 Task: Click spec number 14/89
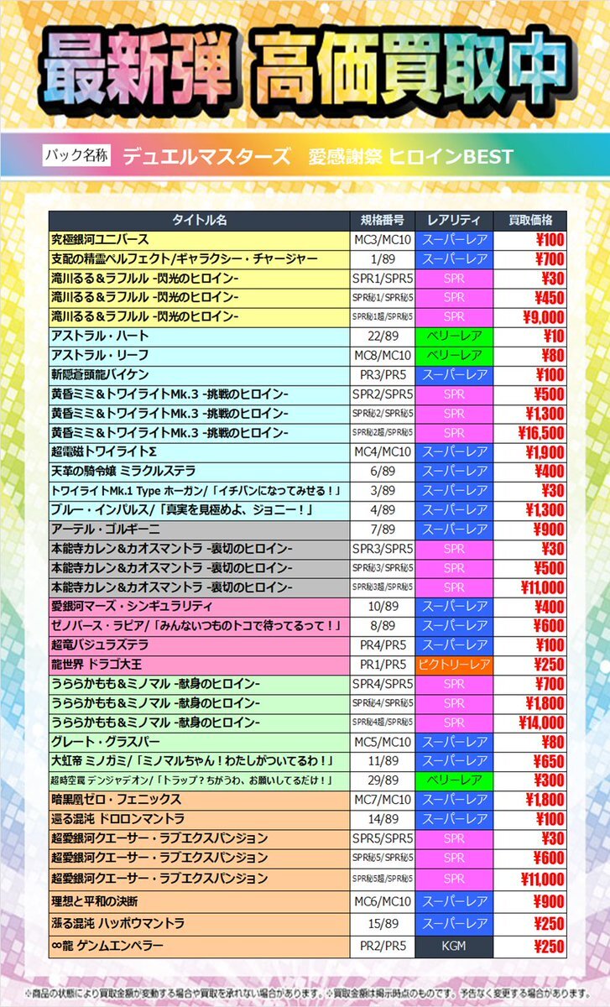coord(381,819)
